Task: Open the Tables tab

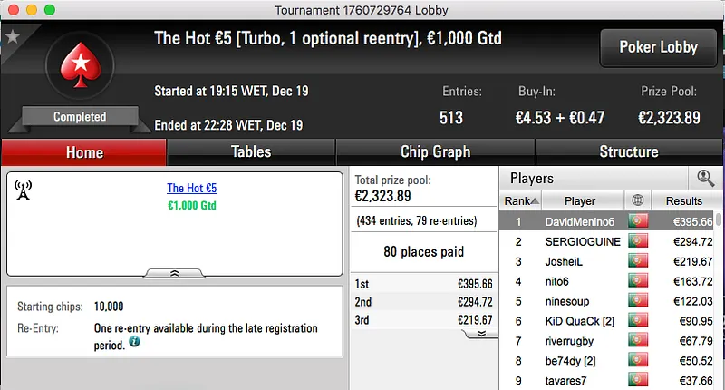Action: 251,152
